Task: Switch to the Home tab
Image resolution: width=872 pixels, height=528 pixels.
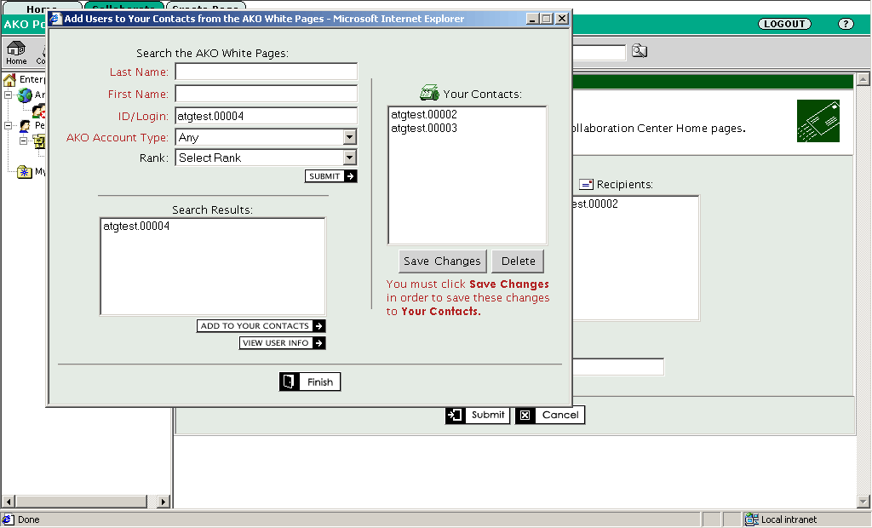Action: [41, 9]
